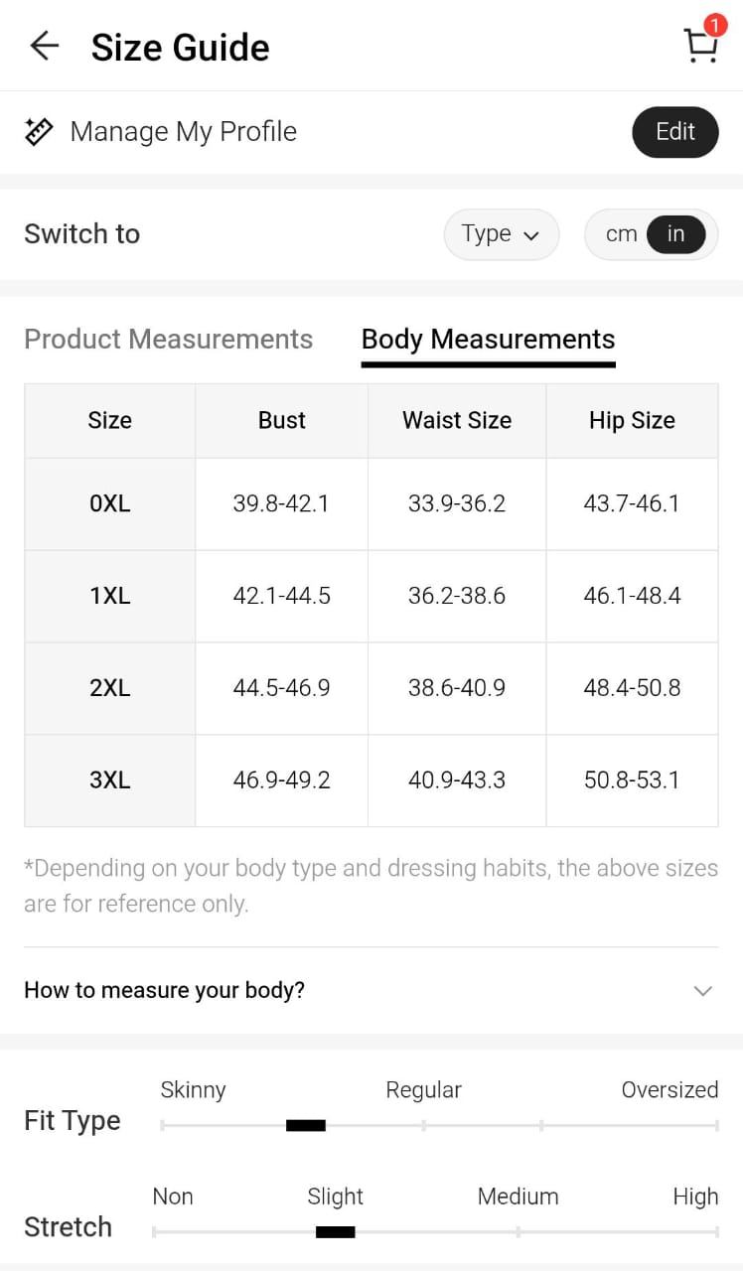Viewport: 743px width, 1271px height.
Task: Select the 1XL size row
Action: (x=109, y=596)
